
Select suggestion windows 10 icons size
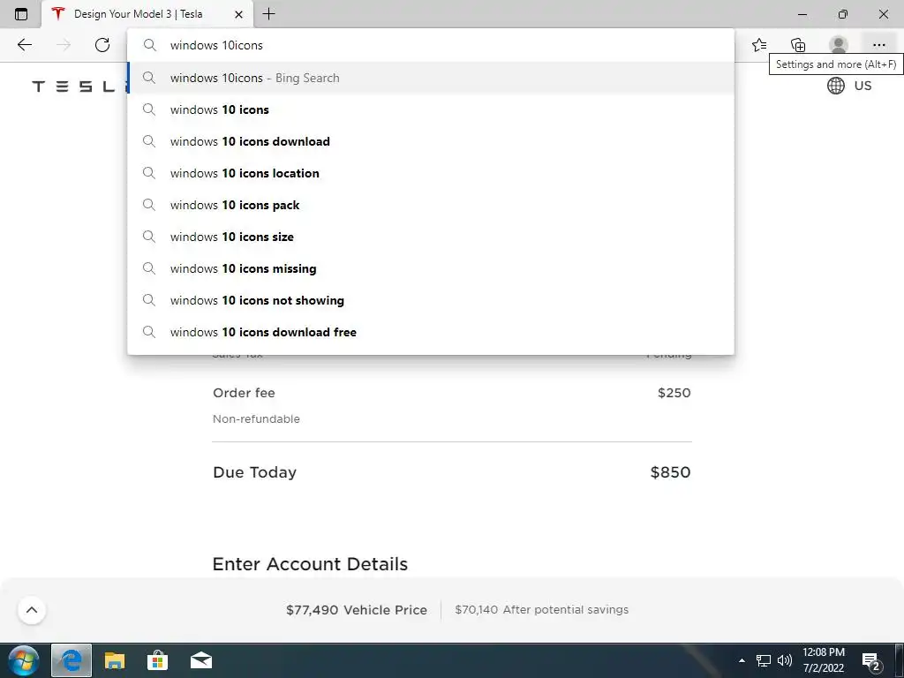pyautogui.click(x=431, y=237)
